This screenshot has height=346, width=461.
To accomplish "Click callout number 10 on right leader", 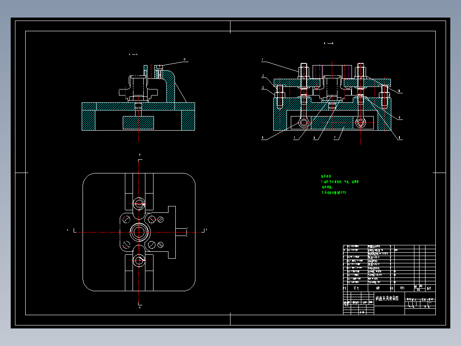I will (x=399, y=91).
